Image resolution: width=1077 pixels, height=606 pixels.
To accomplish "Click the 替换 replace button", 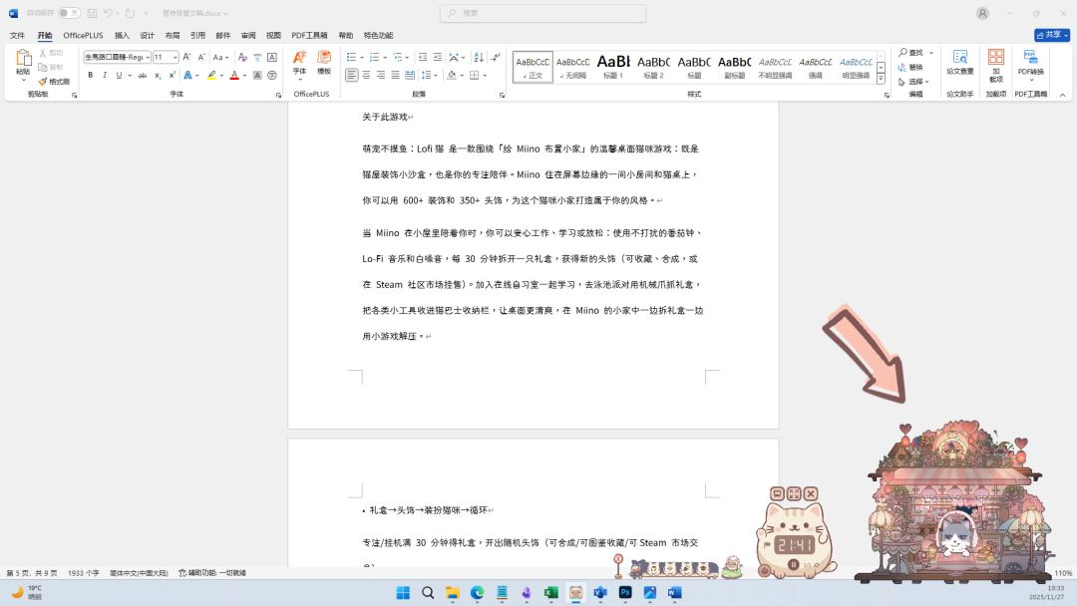I will pos(914,67).
